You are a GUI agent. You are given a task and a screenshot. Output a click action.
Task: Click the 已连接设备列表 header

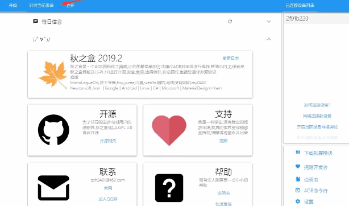[300, 5]
